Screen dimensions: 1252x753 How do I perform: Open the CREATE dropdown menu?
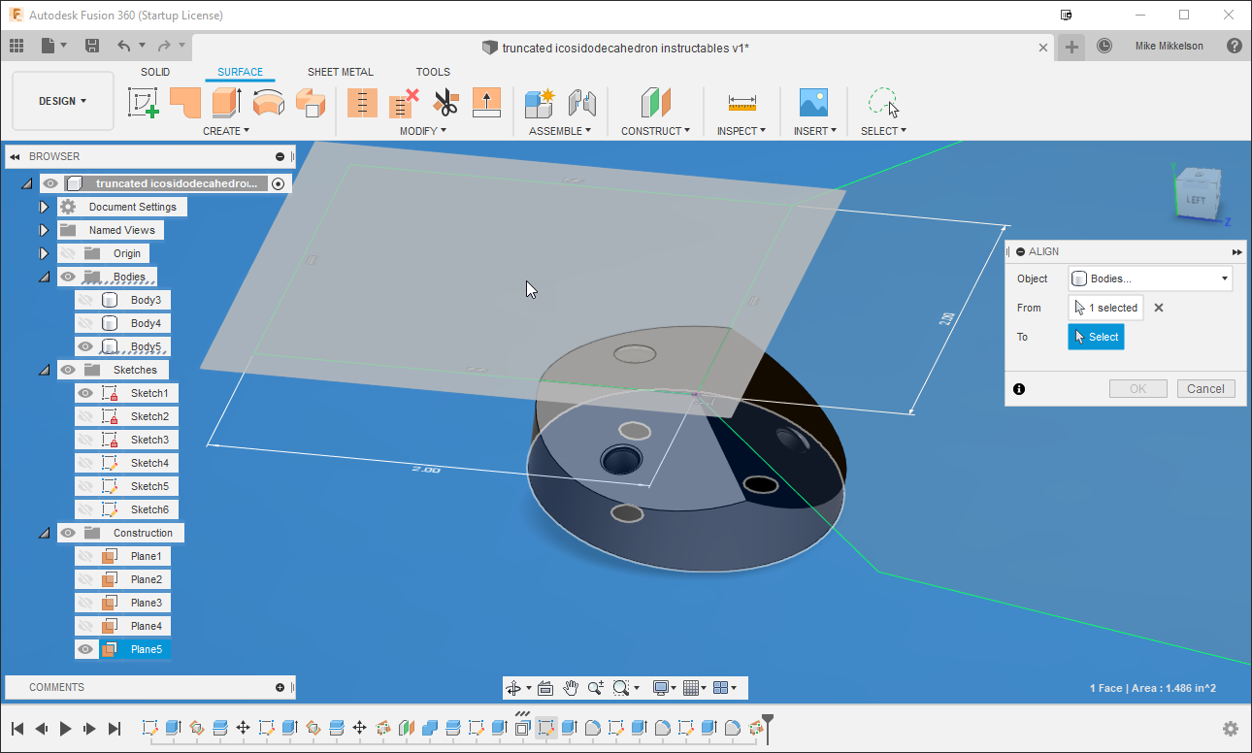225,131
